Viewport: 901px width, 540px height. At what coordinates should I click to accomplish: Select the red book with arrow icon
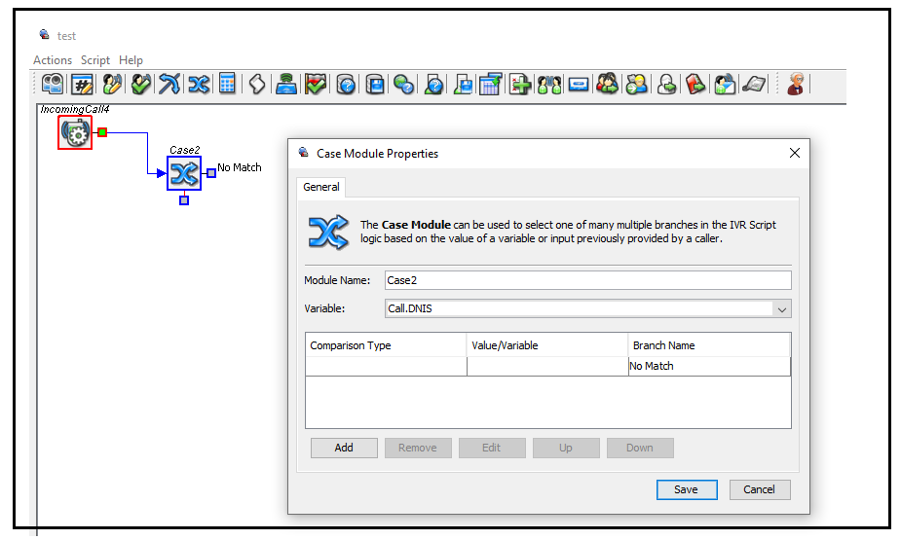click(x=695, y=85)
